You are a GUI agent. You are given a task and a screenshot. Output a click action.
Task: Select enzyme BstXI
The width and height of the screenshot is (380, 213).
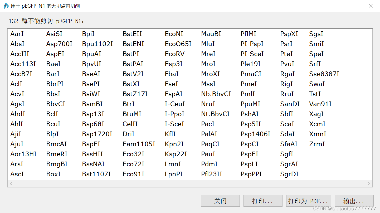[x=131, y=84]
